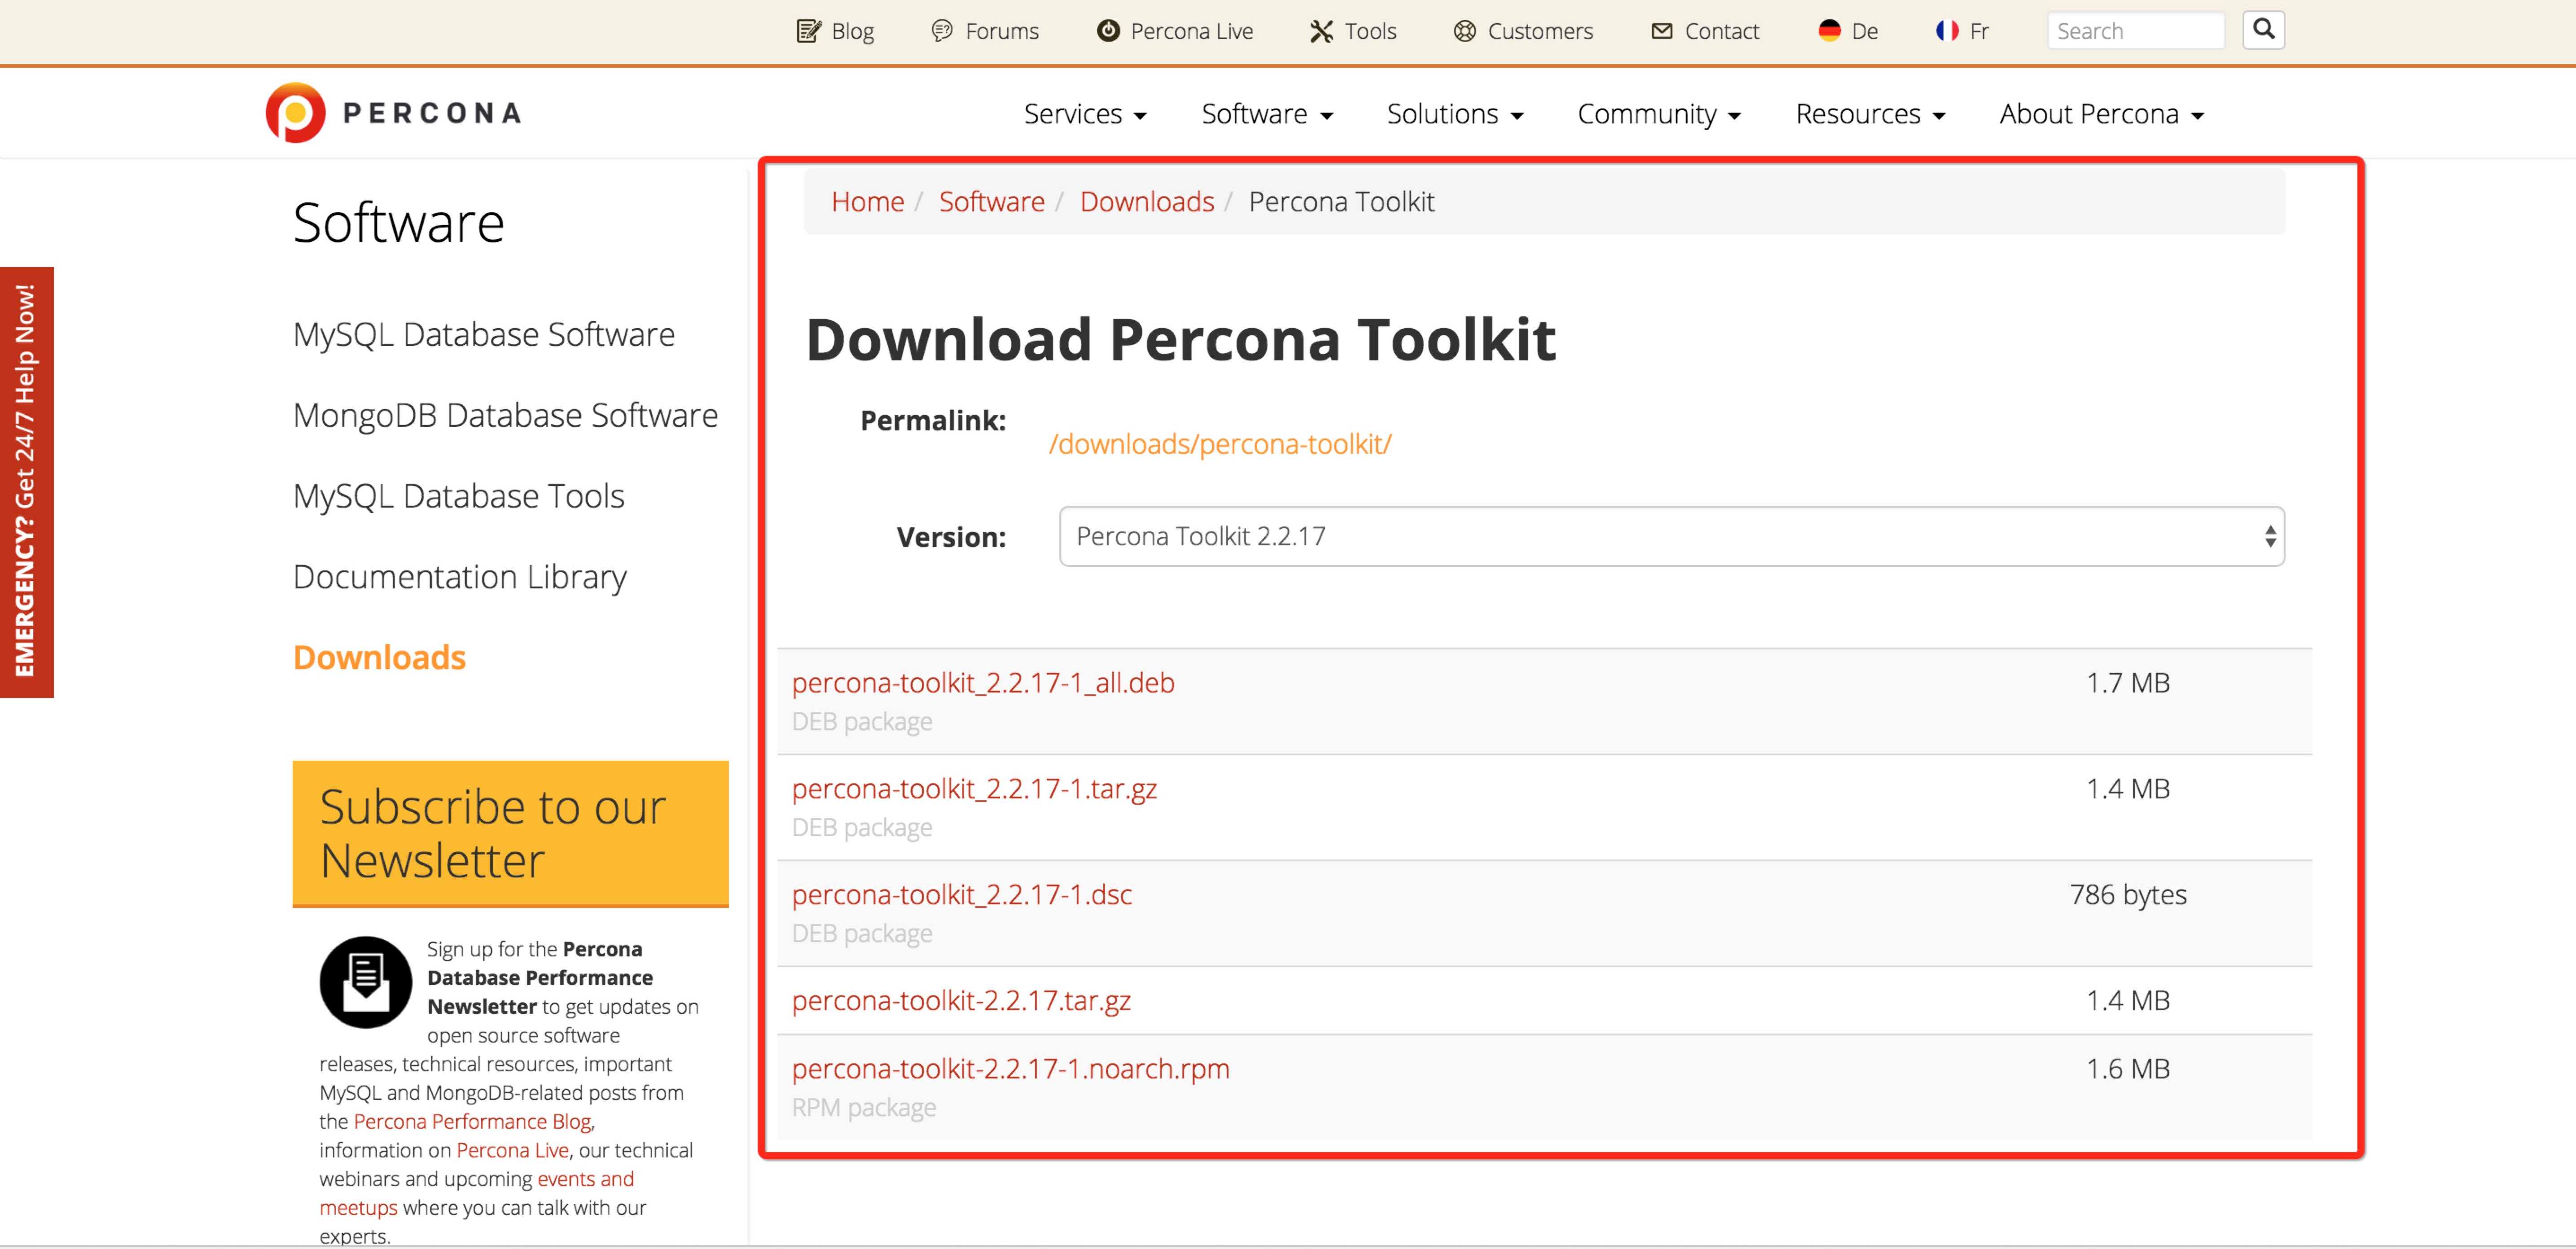The image size is (2576, 1249).
Task: Click the 786 bytes size value
Action: [x=2128, y=895]
